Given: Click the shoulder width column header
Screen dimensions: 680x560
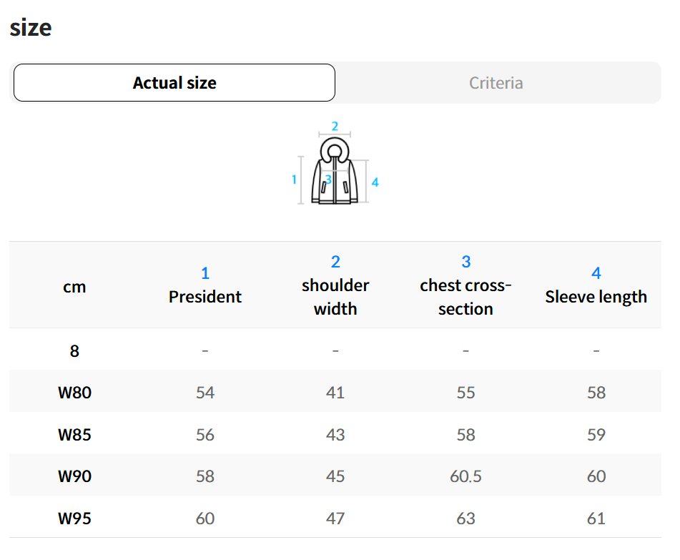Looking at the screenshot, I should 335,297.
